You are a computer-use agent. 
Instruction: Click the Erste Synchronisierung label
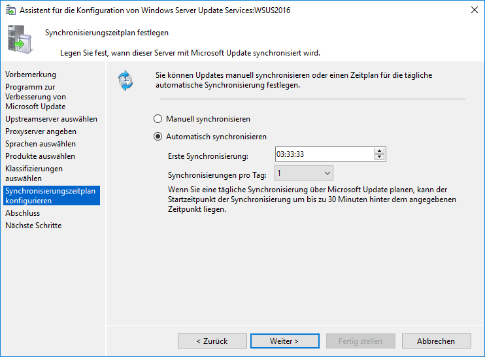[208, 156]
